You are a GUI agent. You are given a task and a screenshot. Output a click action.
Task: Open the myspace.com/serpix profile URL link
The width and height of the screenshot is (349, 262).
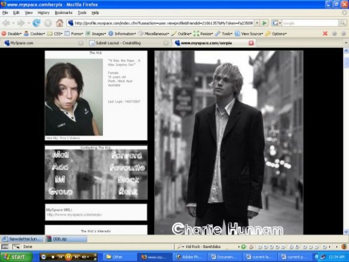pos(75,215)
